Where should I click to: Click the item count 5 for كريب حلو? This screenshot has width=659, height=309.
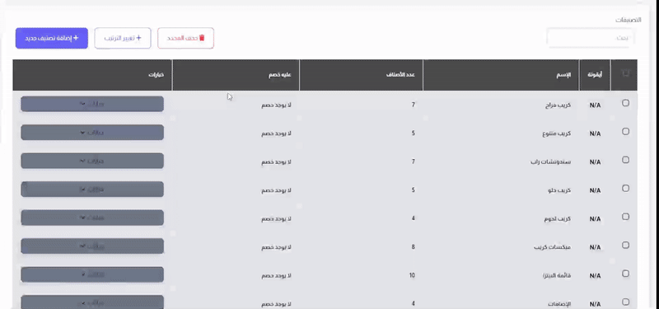click(414, 190)
